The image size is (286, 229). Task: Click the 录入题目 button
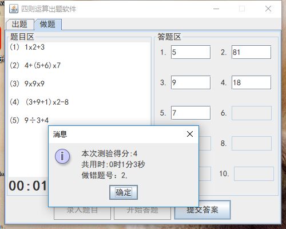click(82, 213)
